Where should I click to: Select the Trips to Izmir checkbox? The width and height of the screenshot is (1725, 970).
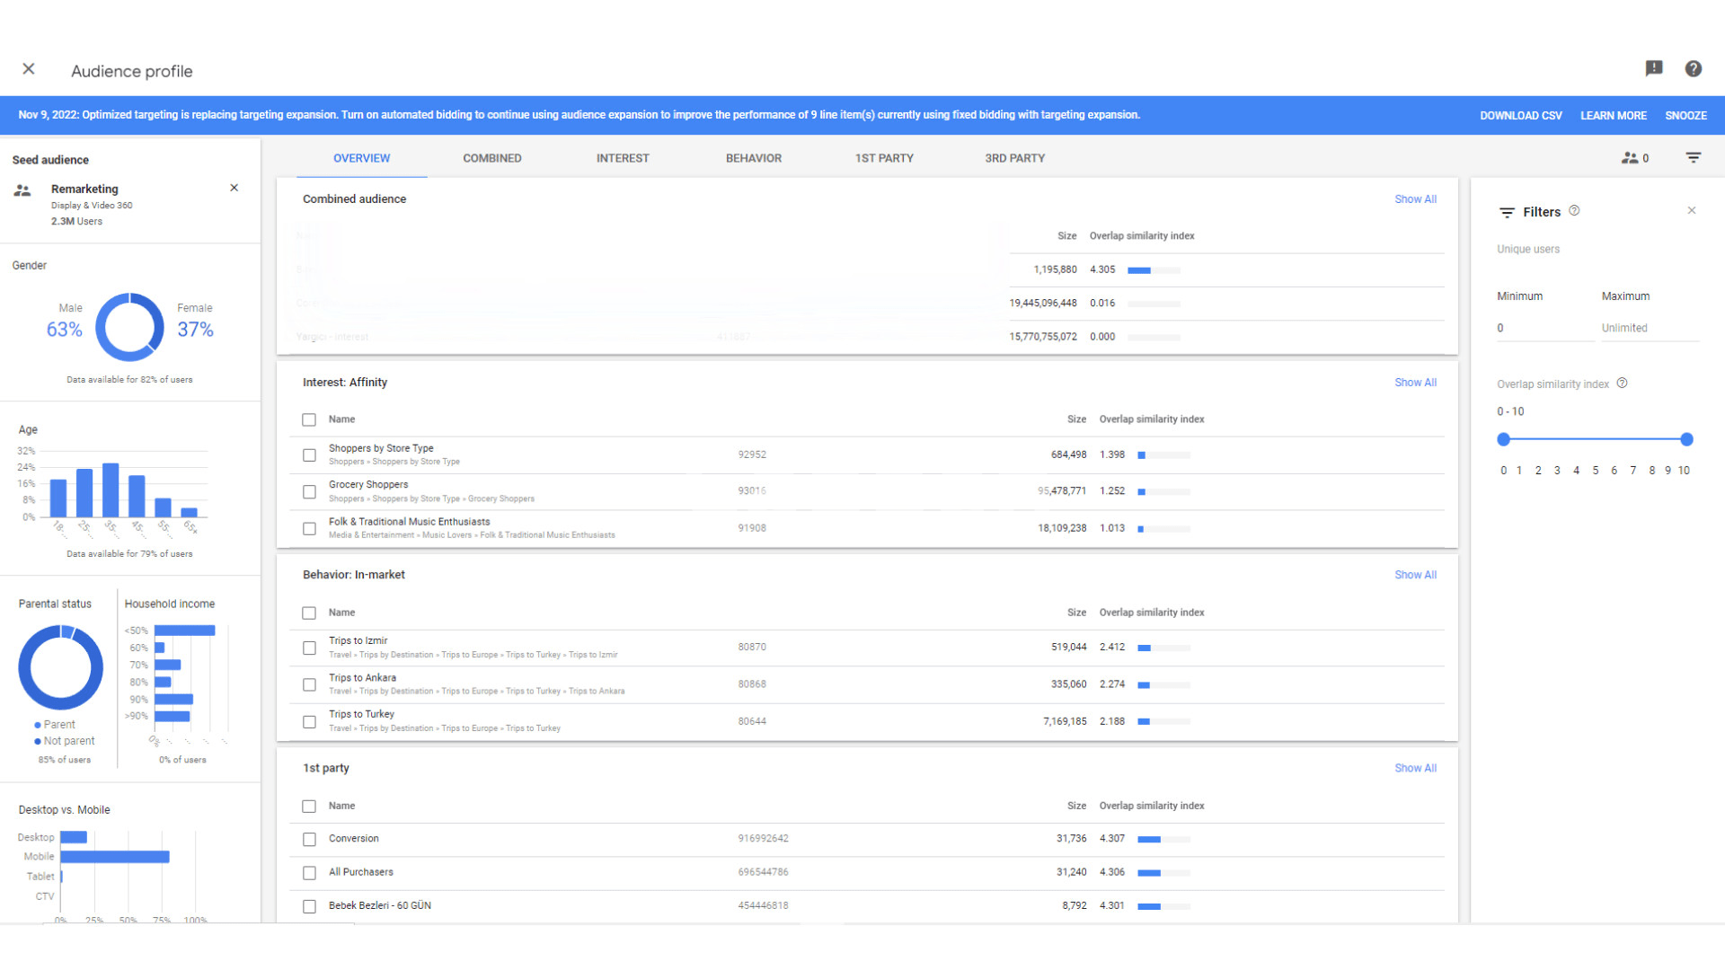click(x=309, y=648)
